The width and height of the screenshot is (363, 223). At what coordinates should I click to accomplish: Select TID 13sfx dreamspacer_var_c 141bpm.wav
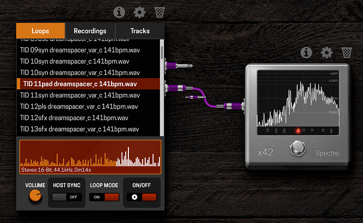pyautogui.click(x=88, y=129)
